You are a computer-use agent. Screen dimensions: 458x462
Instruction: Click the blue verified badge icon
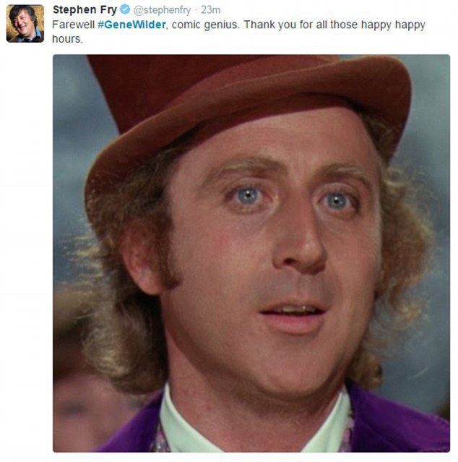(x=125, y=9)
